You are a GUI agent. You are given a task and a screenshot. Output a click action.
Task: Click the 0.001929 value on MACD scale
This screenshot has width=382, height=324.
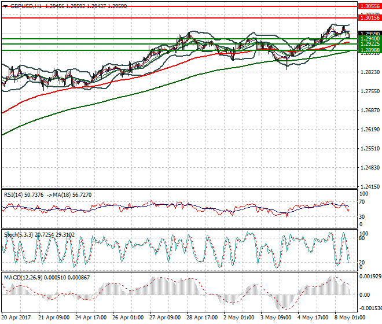coord(370,276)
